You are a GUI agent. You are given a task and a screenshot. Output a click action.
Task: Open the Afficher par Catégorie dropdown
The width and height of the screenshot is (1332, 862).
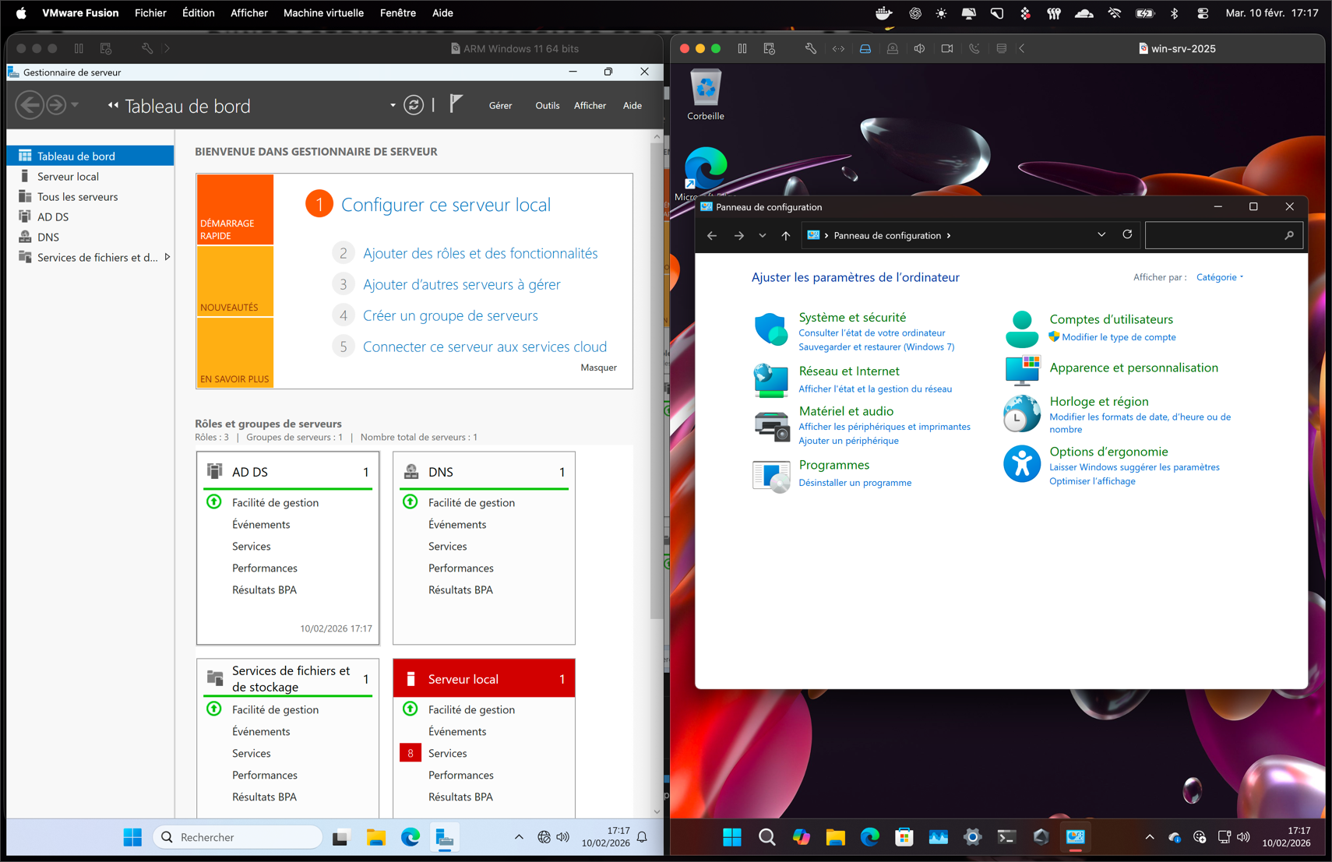[x=1220, y=277]
